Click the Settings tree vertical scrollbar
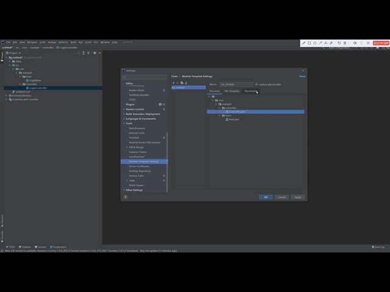The height and width of the screenshot is (292, 390). pyautogui.click(x=167, y=162)
